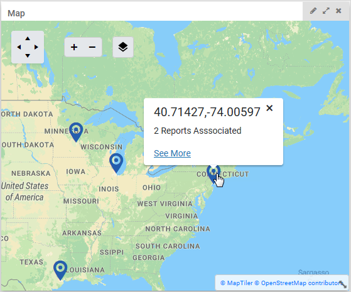Viewport: 351px width, 292px height.
Task: Open the map layers switcher
Action: click(123, 47)
